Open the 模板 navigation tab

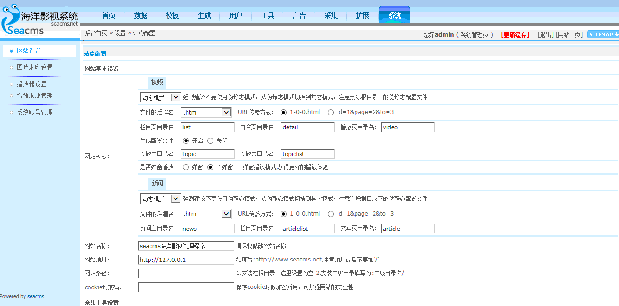pos(172,15)
